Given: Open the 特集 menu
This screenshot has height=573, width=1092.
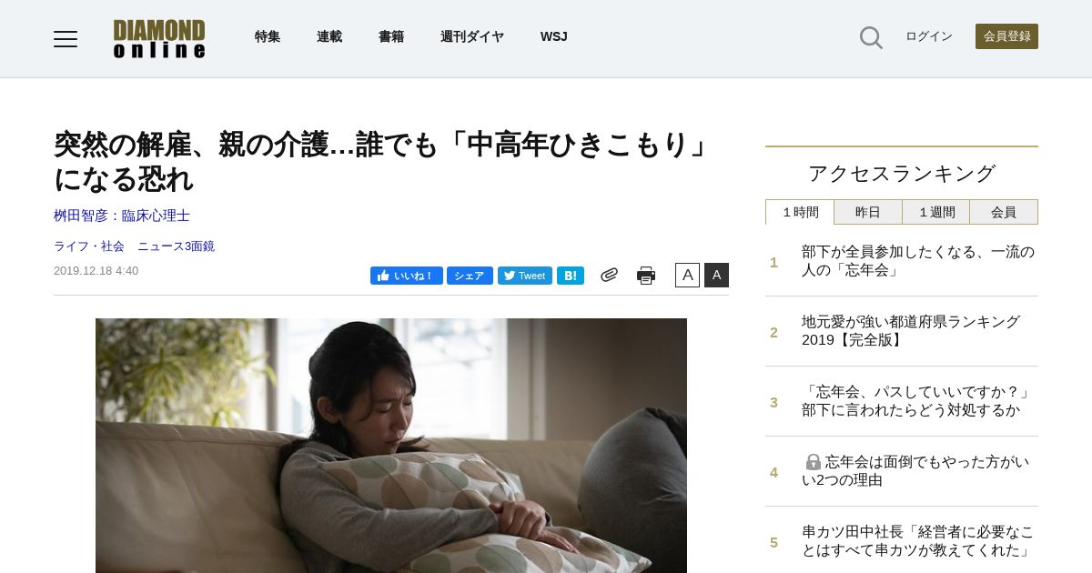Looking at the screenshot, I should click(x=268, y=36).
